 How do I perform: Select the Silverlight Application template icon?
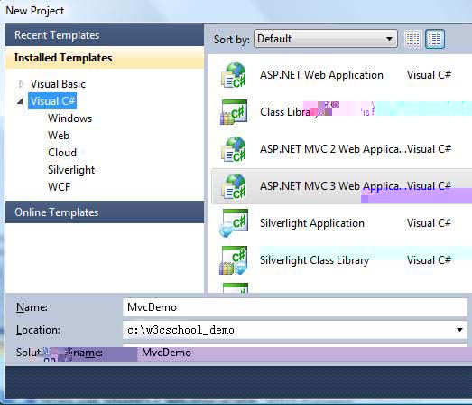(234, 223)
